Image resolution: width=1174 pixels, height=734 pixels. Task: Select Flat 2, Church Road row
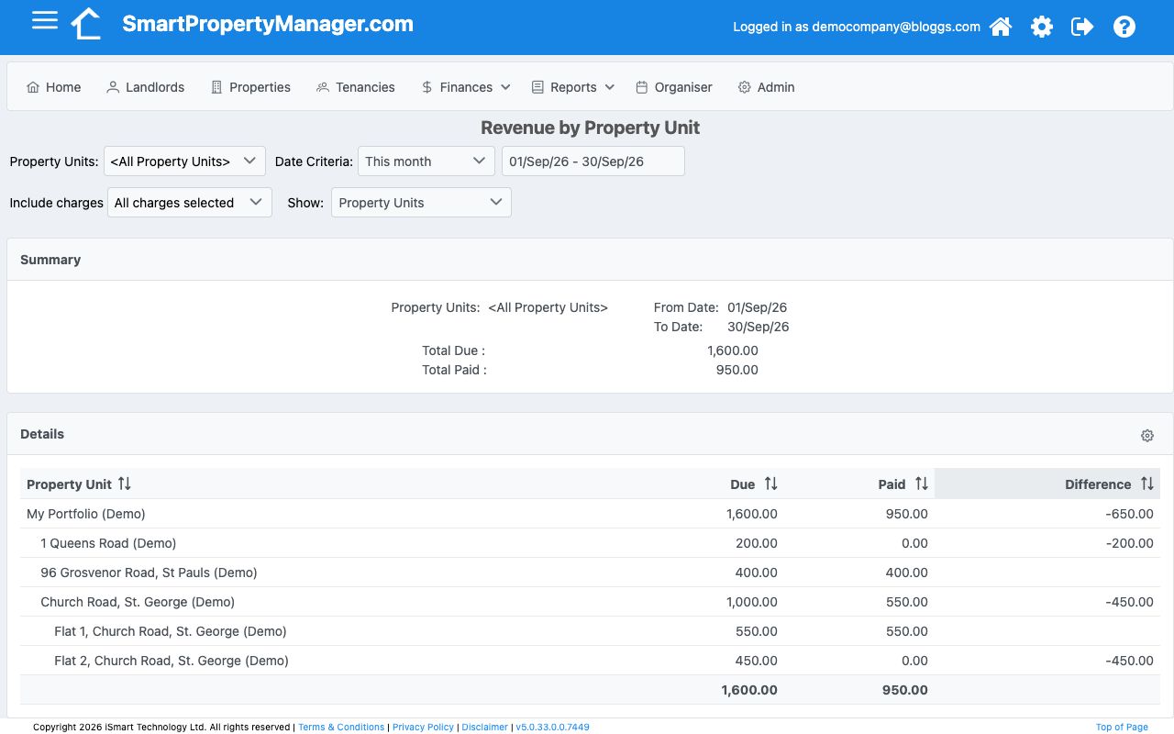[x=590, y=661]
